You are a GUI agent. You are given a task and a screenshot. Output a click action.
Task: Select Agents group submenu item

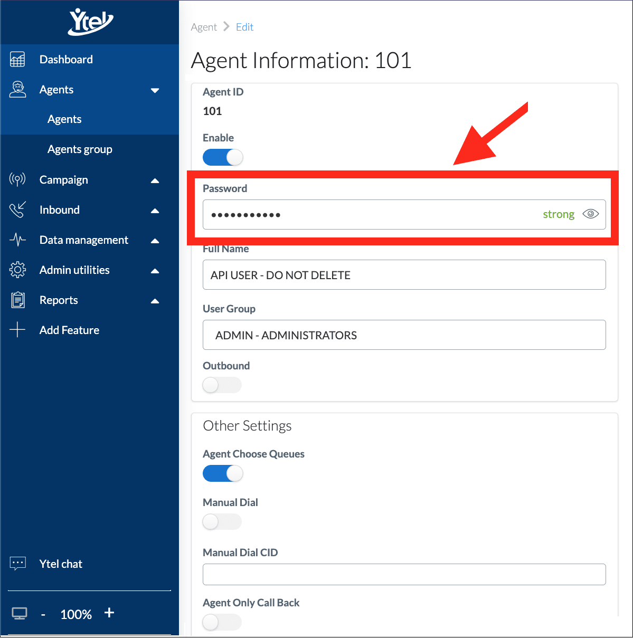click(80, 149)
